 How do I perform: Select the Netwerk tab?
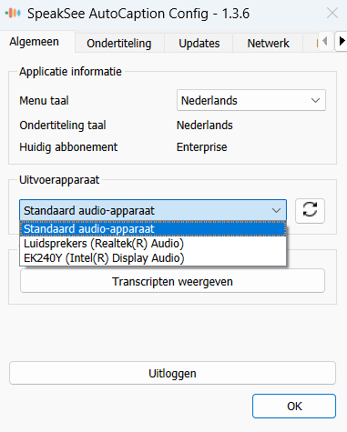[x=269, y=44]
